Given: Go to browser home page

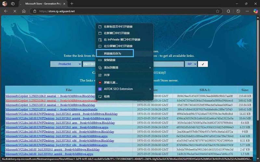Looking at the screenshot, I should pos(24,11).
